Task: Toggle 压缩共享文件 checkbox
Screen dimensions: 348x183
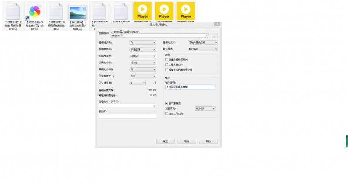Action: click(x=167, y=65)
